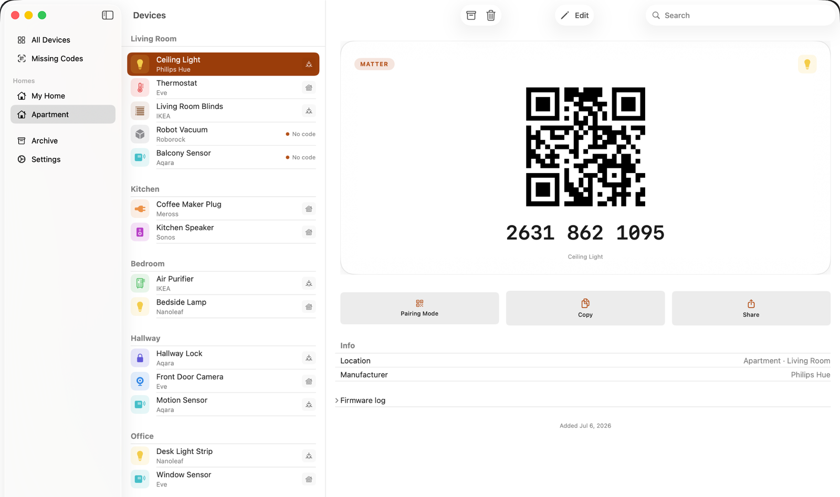The image size is (840, 497).
Task: Click the Pairing Mode button
Action: 419,308
